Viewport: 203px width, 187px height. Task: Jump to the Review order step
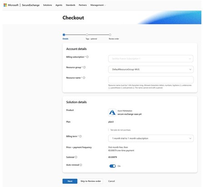110,35
